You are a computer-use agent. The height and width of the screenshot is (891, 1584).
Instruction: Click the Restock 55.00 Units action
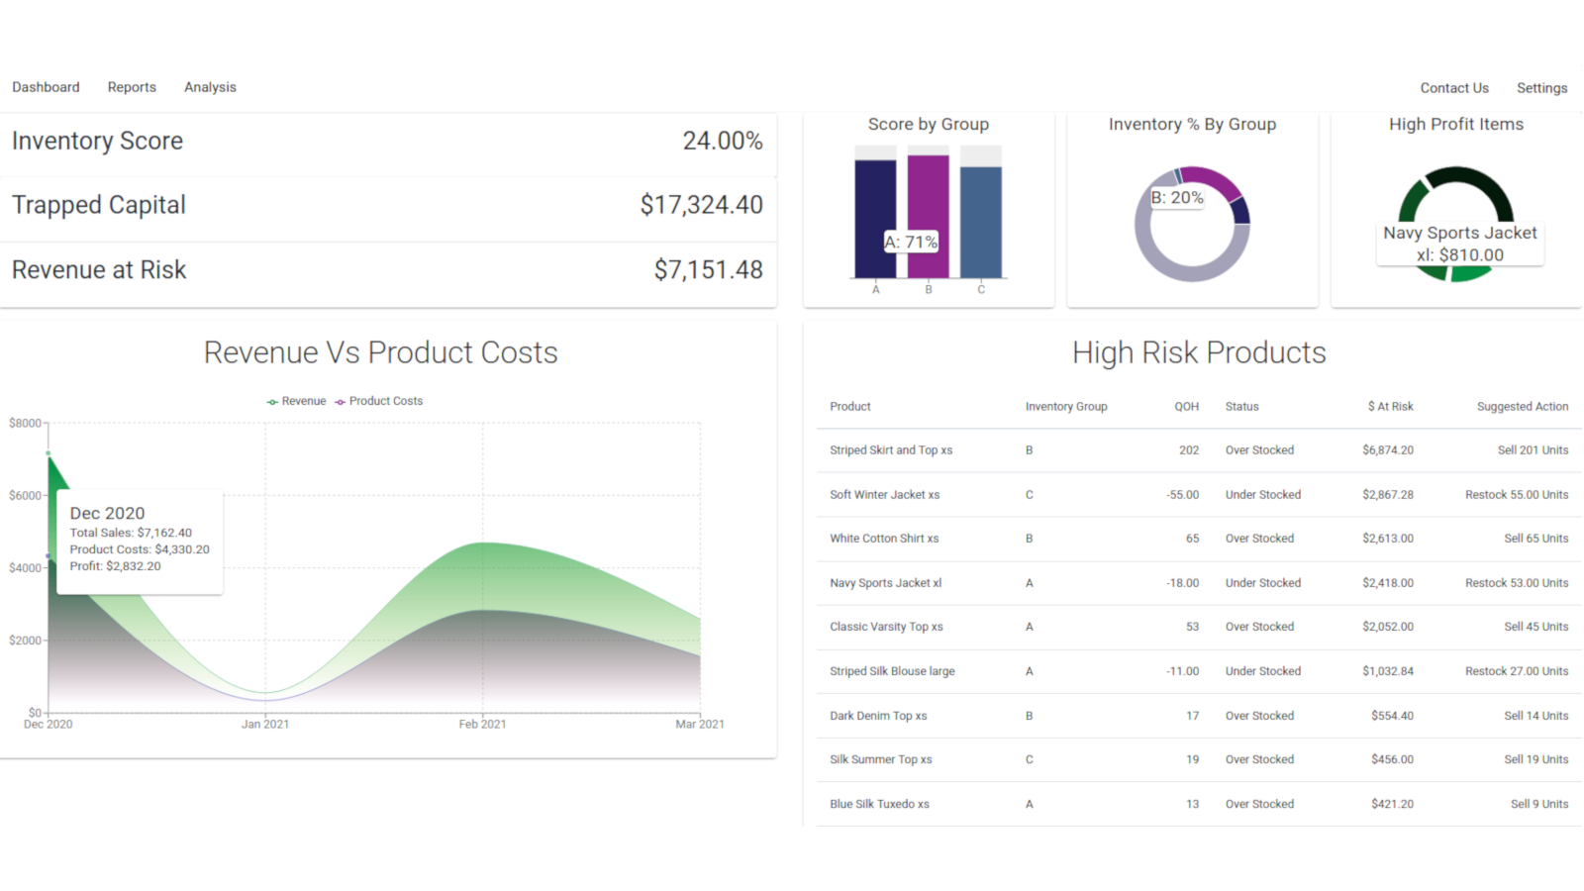tap(1517, 495)
